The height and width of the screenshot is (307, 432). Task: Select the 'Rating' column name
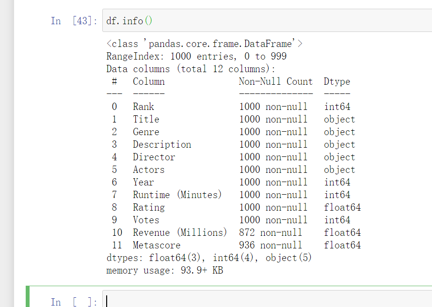point(149,208)
